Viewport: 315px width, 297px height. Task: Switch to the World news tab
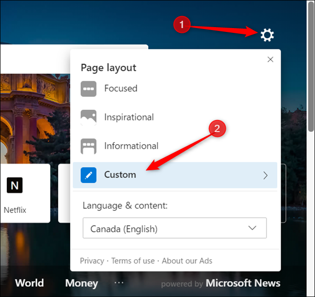[x=30, y=283]
